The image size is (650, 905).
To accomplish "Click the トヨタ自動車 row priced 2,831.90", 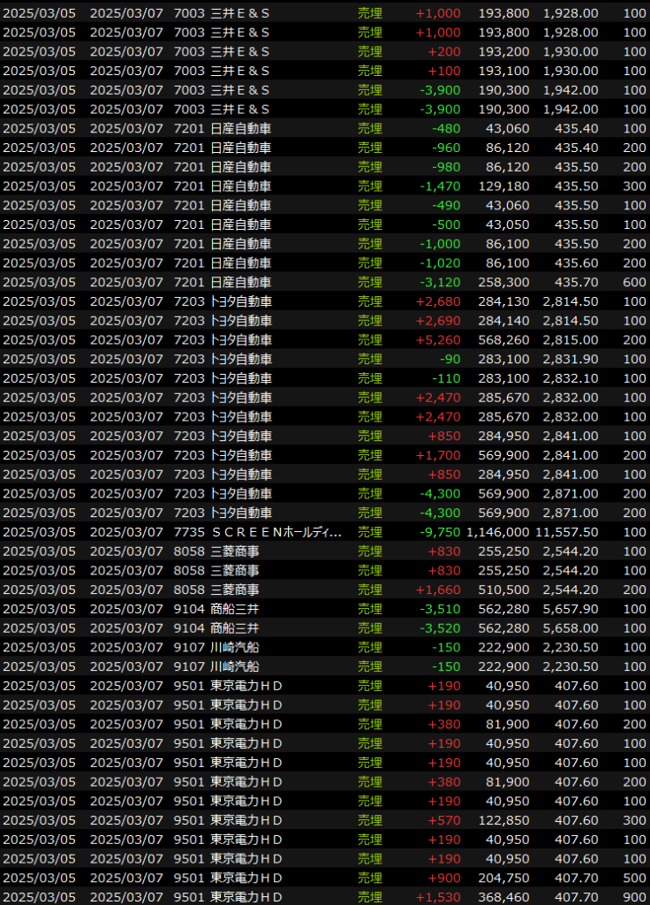I will point(239,359).
